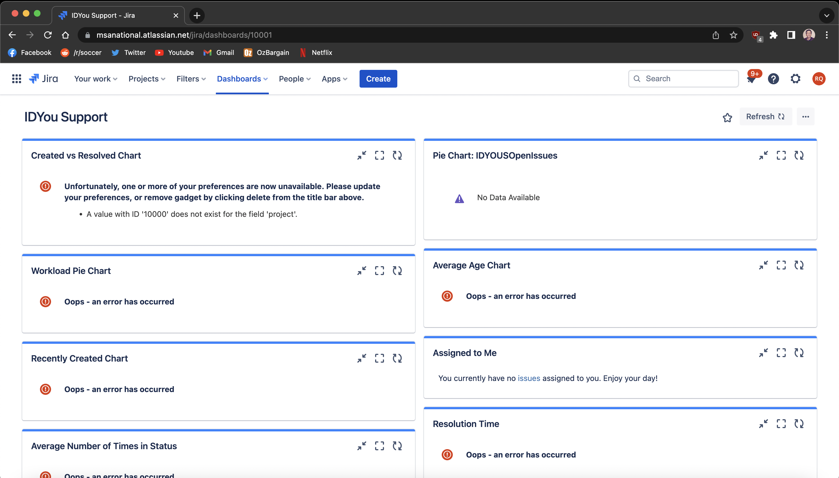The image size is (839, 478).
Task: Expand the Dashboards dropdown
Action: click(242, 79)
